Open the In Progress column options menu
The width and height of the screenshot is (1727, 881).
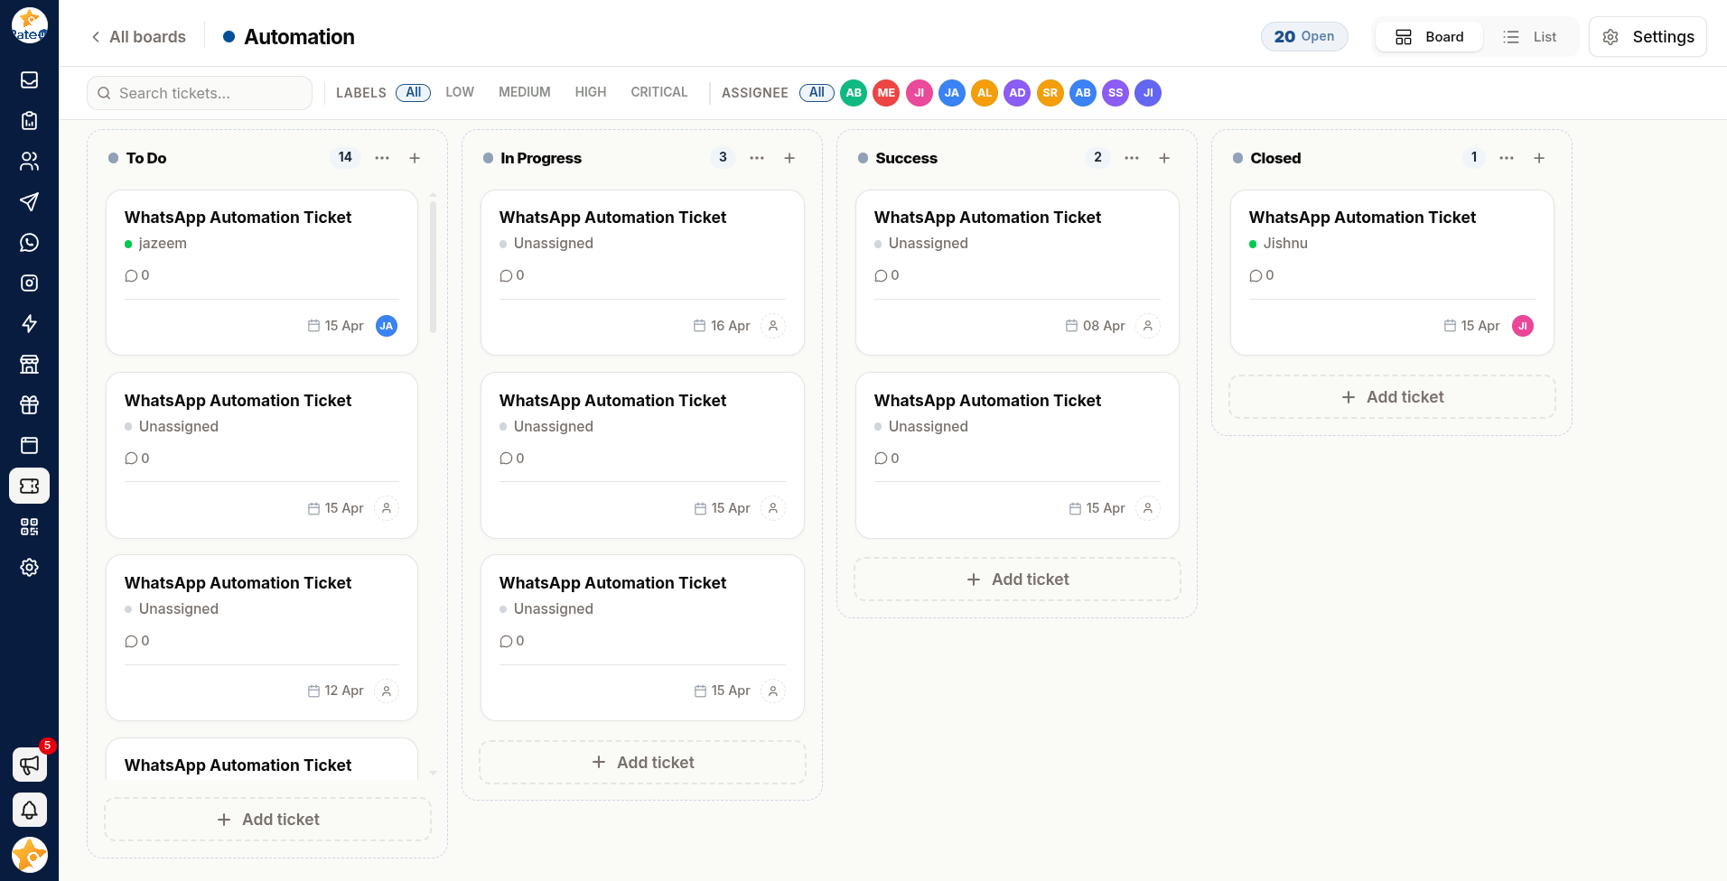tap(757, 158)
